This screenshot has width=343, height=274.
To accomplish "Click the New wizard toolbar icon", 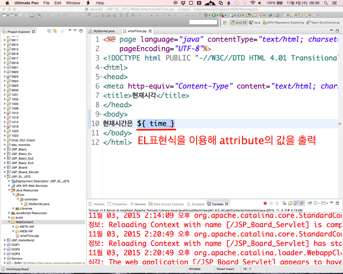I will (4, 15).
